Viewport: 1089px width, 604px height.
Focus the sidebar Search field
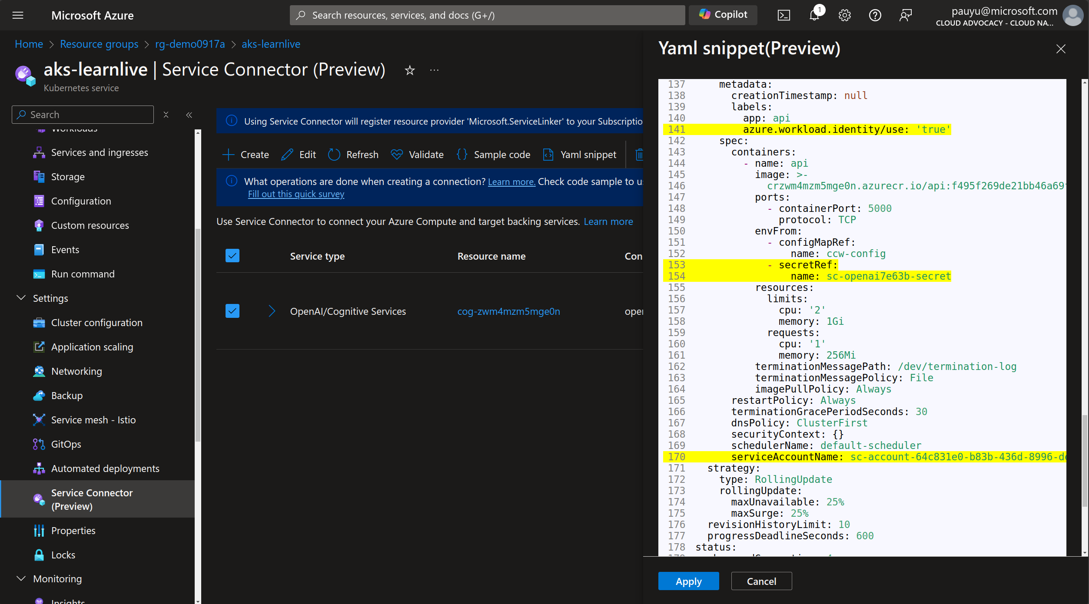(83, 115)
